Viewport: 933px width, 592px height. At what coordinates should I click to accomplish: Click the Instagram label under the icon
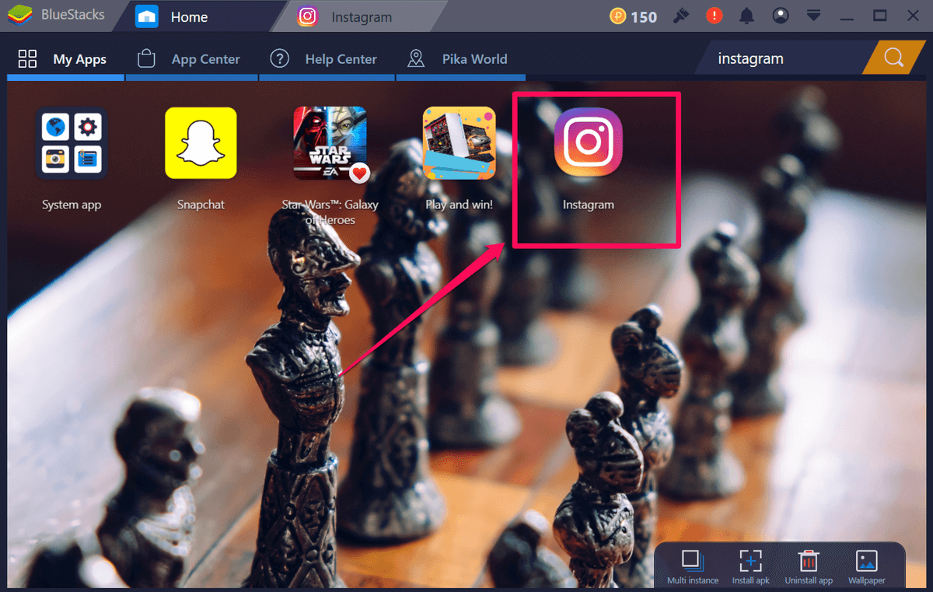pyautogui.click(x=589, y=205)
